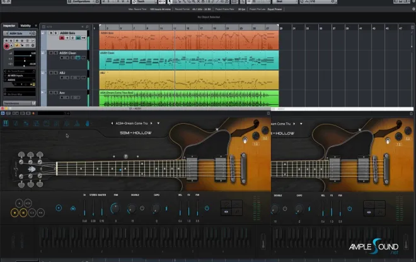Click the rightmost gray circle button
The width and height of the screenshot is (416, 262).
point(40,213)
